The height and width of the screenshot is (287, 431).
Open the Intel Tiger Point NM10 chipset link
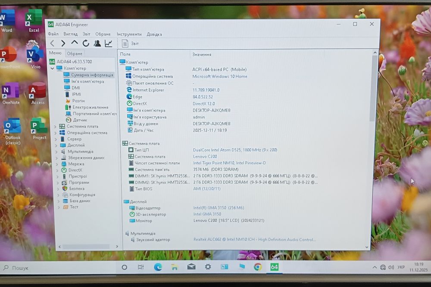tap(230, 163)
